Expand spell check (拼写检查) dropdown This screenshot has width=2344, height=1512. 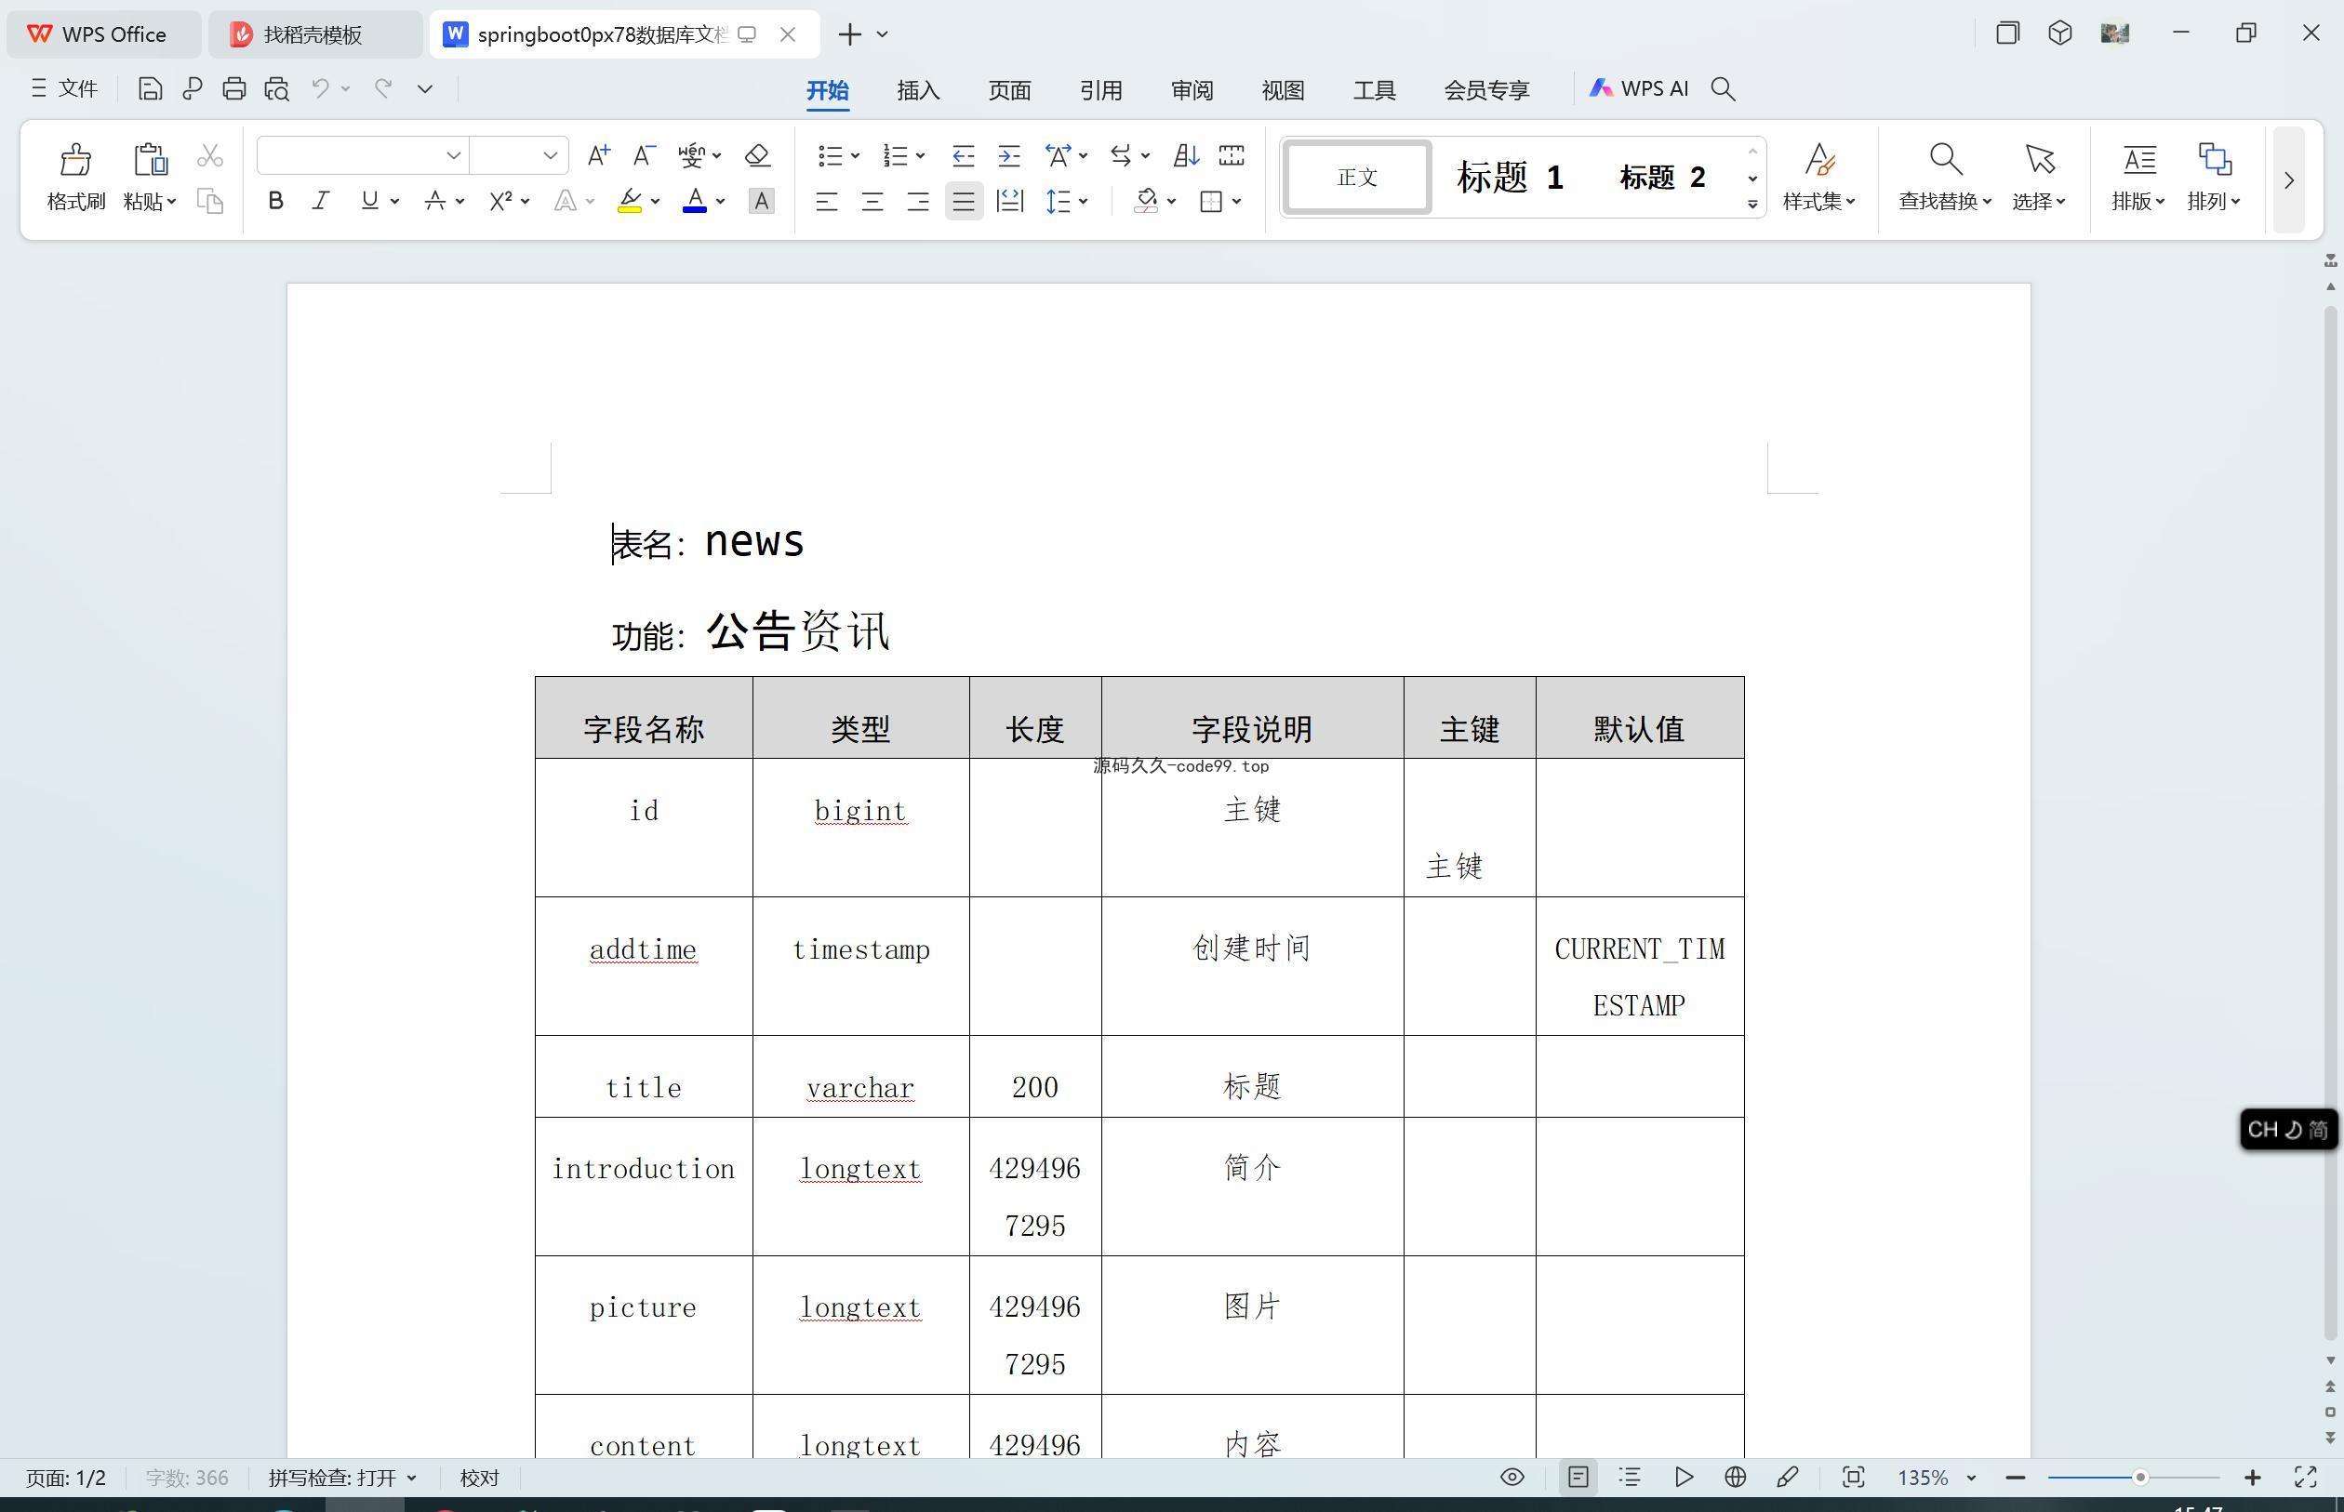coord(411,1478)
